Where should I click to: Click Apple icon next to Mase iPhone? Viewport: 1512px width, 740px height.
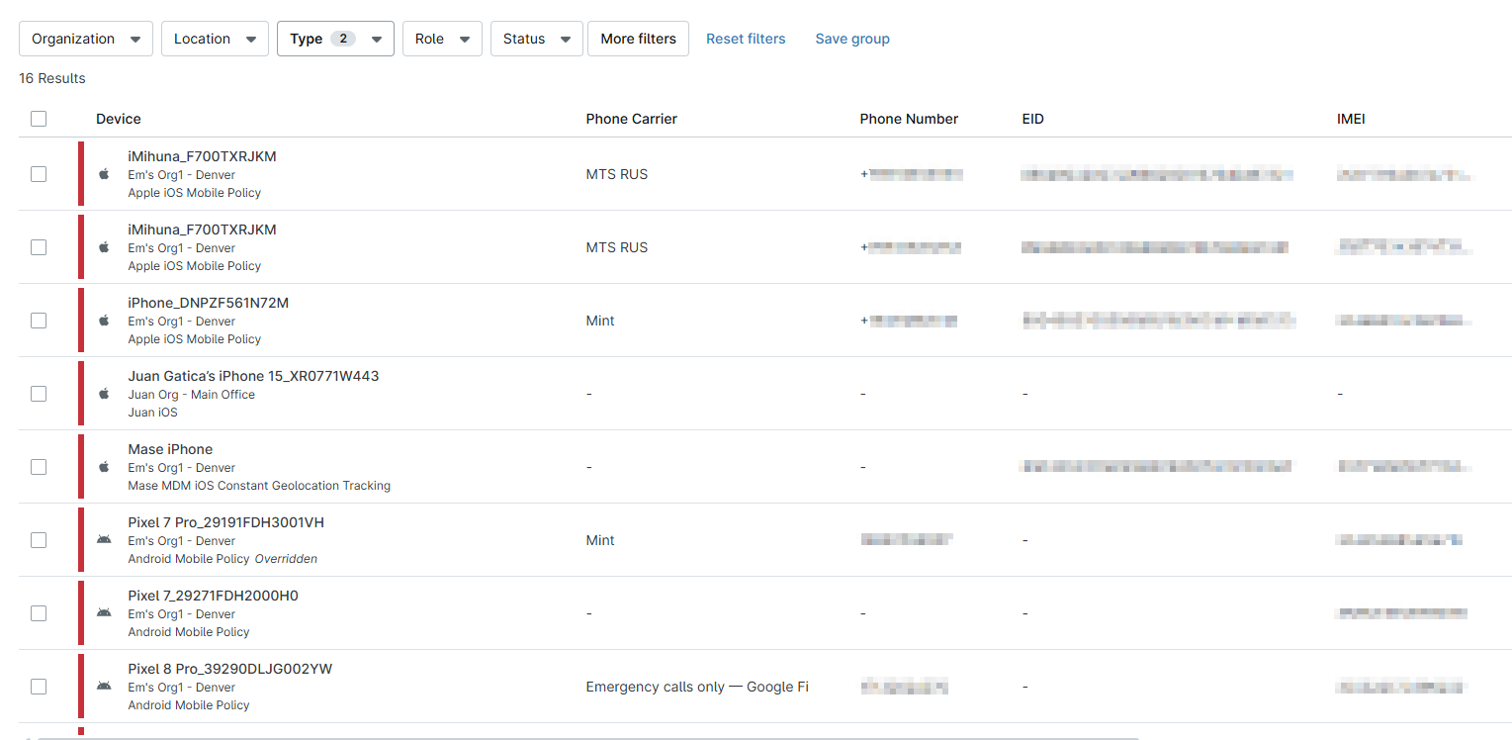104,467
